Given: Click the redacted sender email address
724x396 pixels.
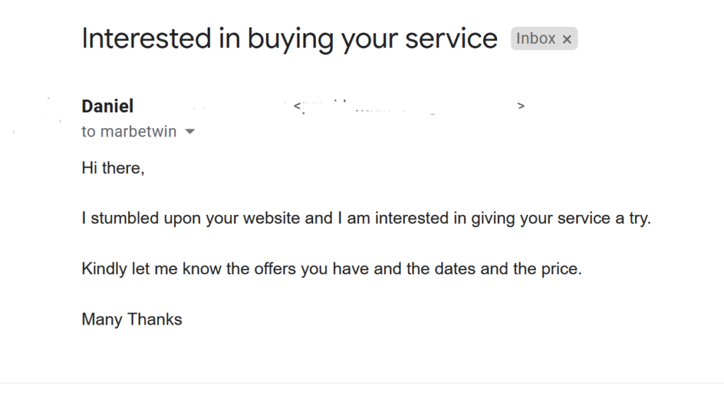Looking at the screenshot, I should coord(409,106).
